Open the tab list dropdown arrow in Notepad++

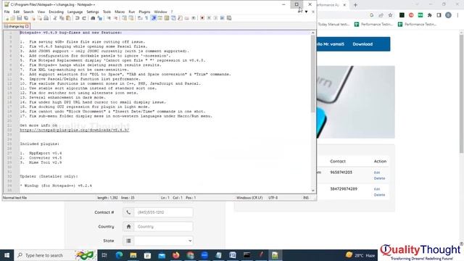tap(306, 12)
